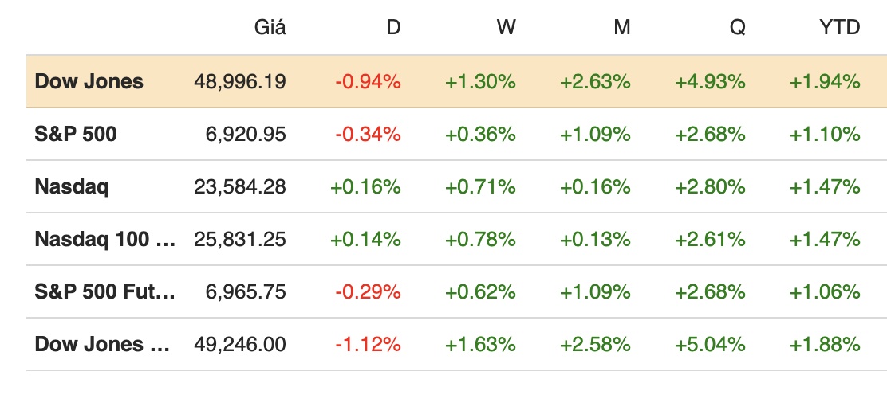Sort by the Q quarterly column header
Image resolution: width=887 pixels, height=395 pixels.
pyautogui.click(x=737, y=28)
